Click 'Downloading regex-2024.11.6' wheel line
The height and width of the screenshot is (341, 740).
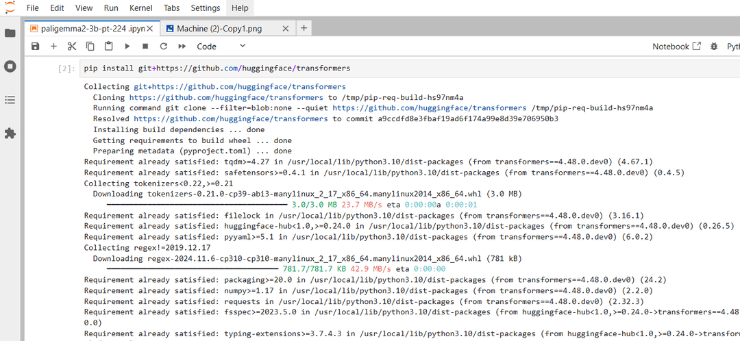click(308, 258)
